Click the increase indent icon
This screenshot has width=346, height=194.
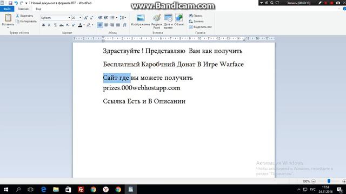coord(106,18)
